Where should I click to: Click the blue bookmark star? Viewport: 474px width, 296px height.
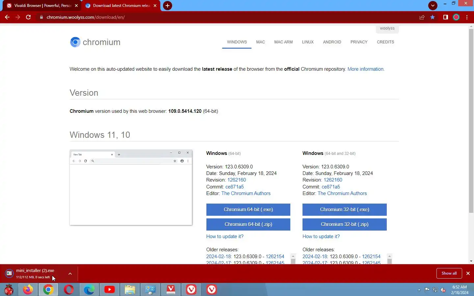tap(433, 17)
